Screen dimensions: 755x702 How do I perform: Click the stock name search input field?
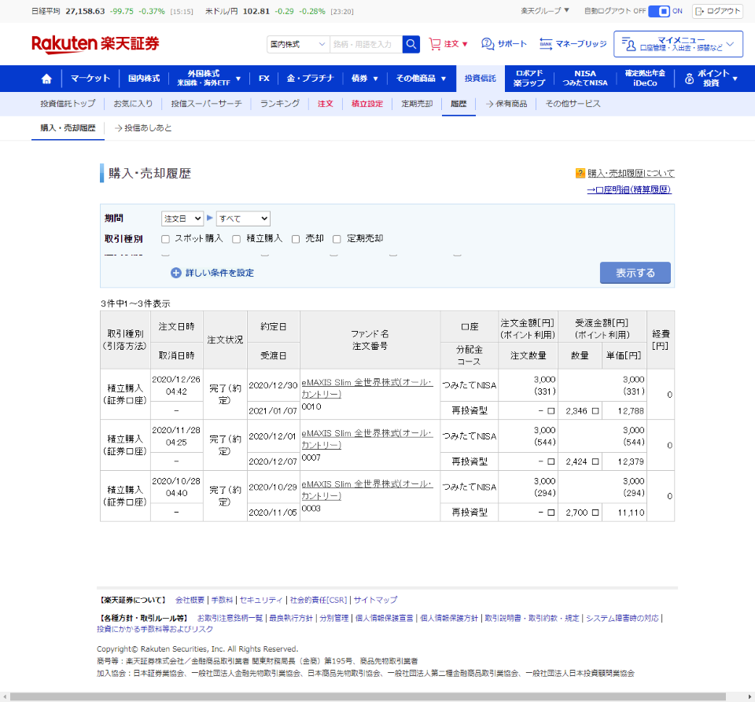coord(366,44)
